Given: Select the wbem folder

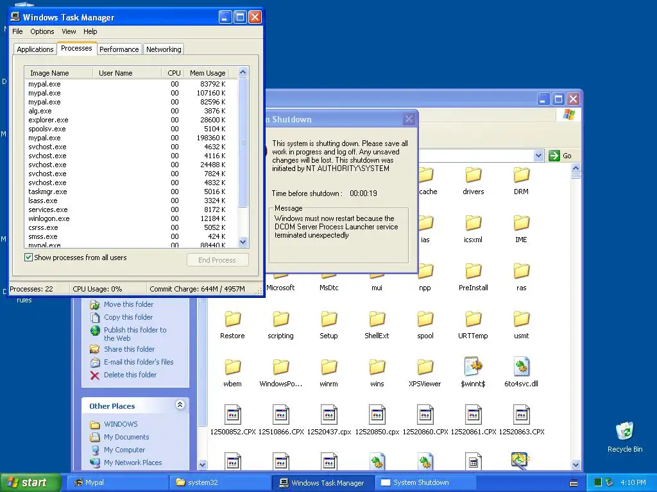Looking at the screenshot, I should tap(232, 372).
